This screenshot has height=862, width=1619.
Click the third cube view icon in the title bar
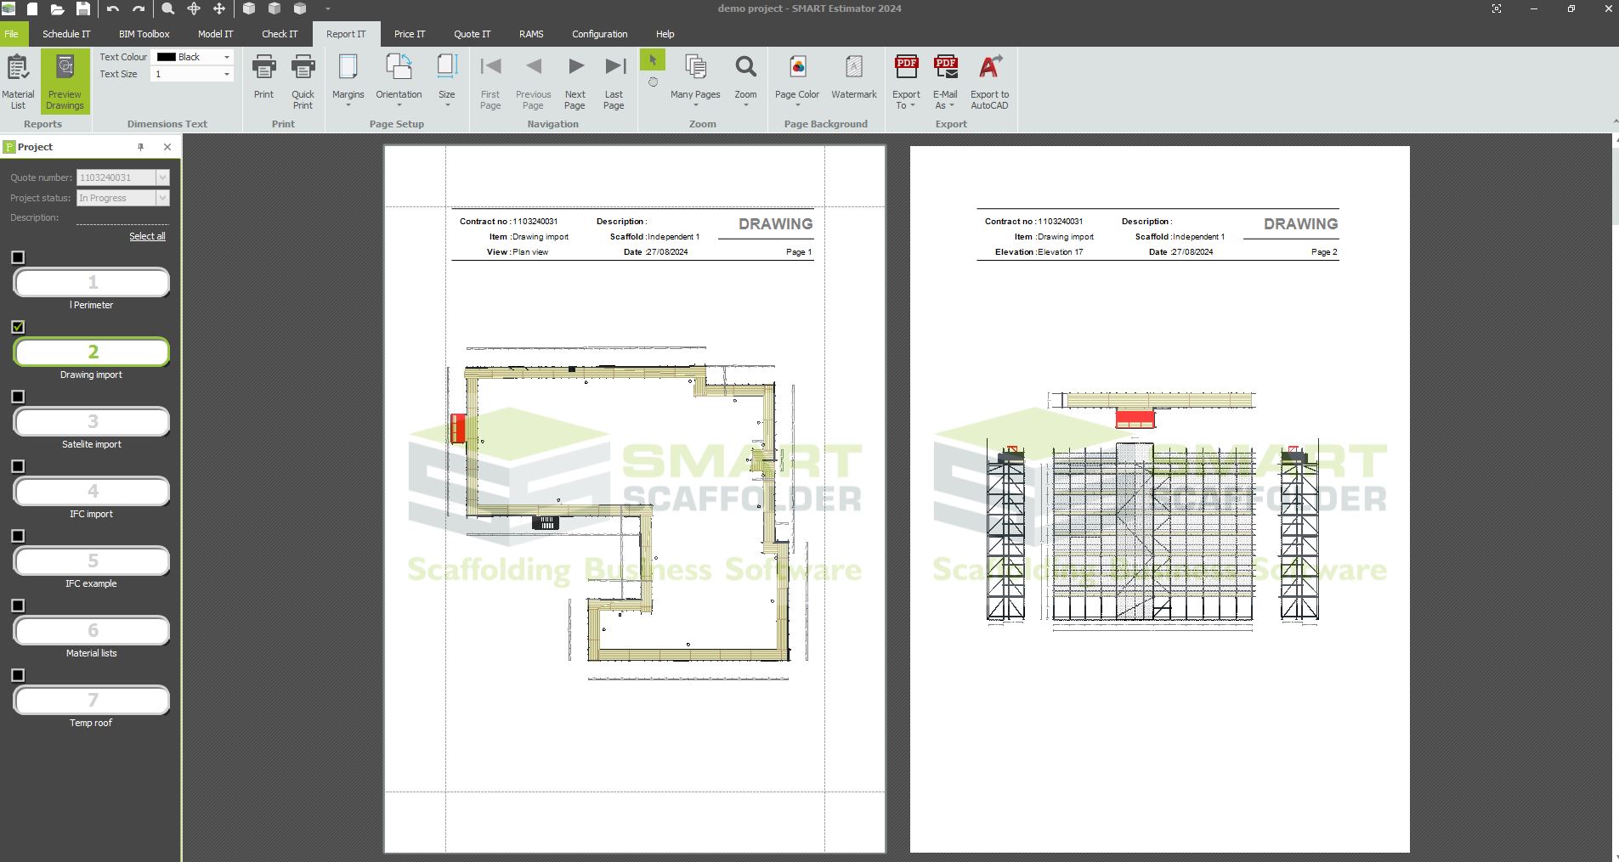coord(300,8)
